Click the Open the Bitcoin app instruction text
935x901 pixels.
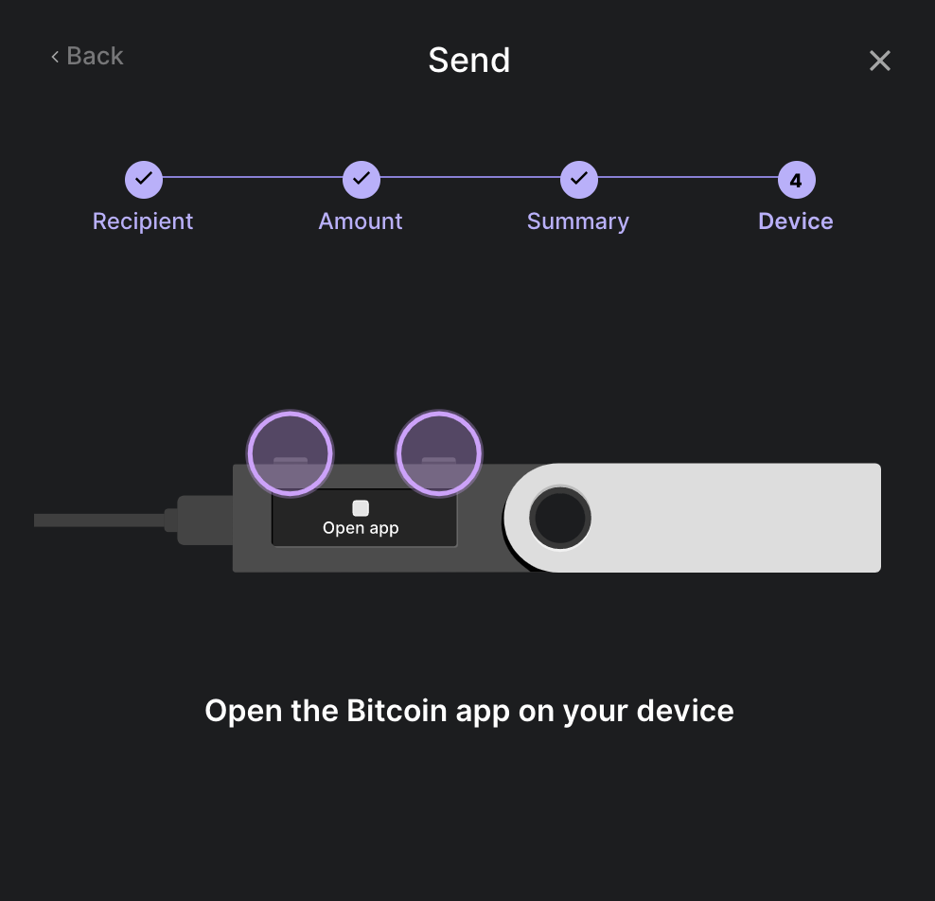(x=469, y=711)
